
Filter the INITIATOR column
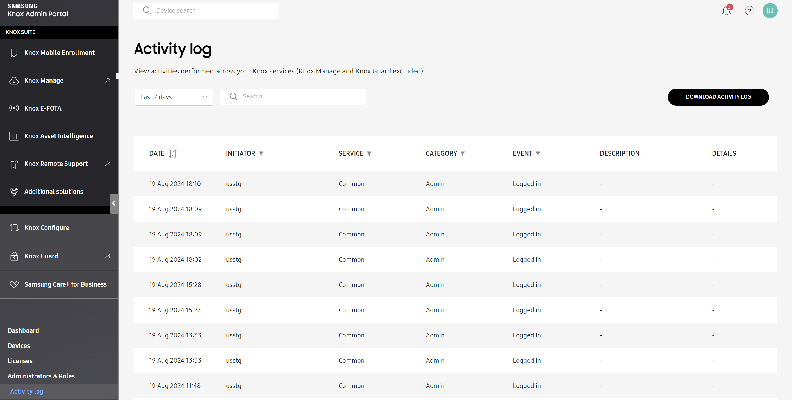pos(261,154)
